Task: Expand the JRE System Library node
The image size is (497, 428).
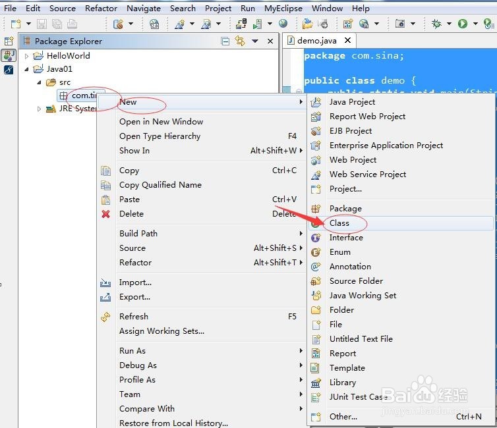Action: pyautogui.click(x=39, y=109)
